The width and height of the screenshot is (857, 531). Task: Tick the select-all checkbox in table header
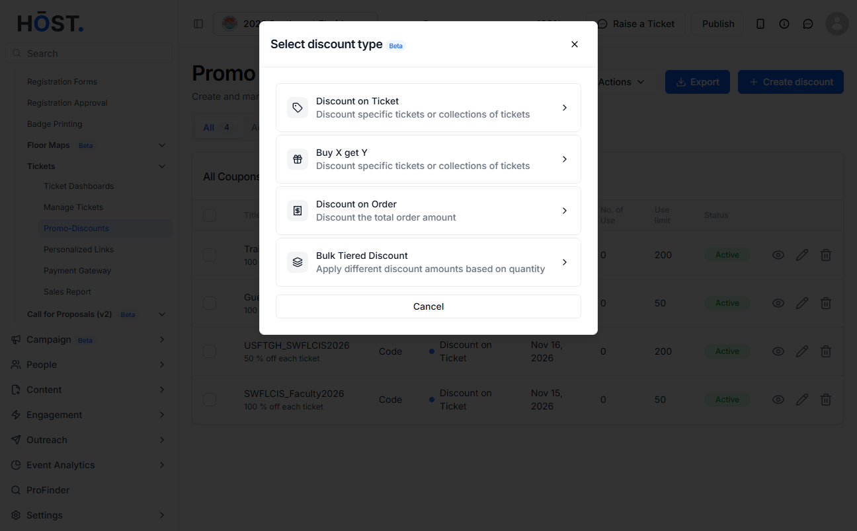pos(210,215)
